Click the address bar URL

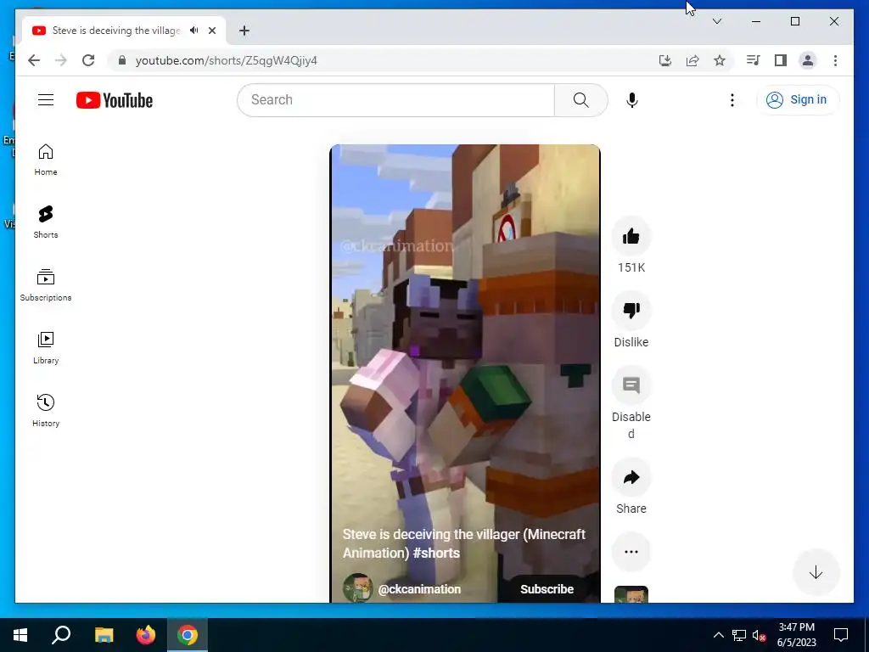click(226, 60)
